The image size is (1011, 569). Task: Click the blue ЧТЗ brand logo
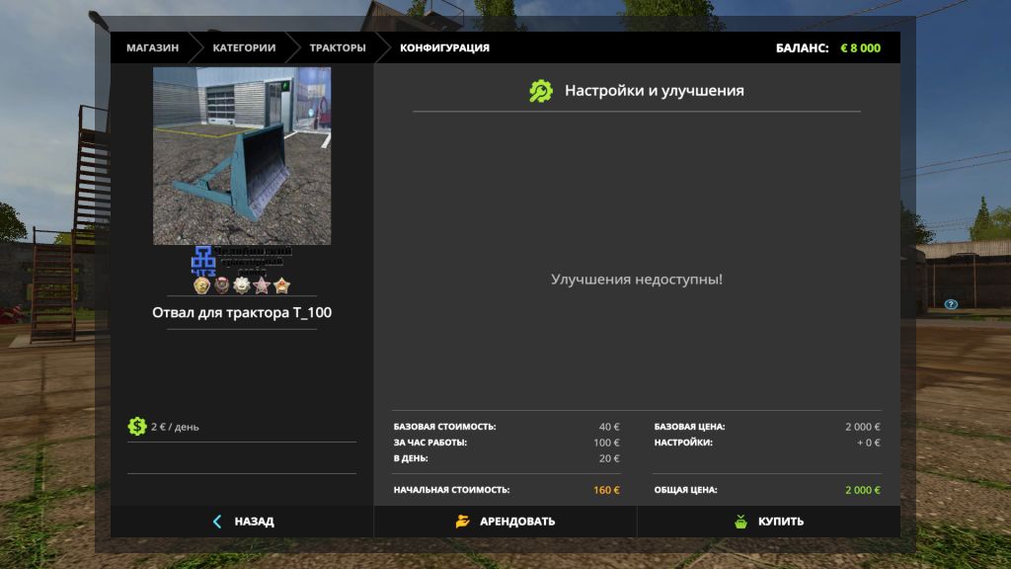[203, 261]
